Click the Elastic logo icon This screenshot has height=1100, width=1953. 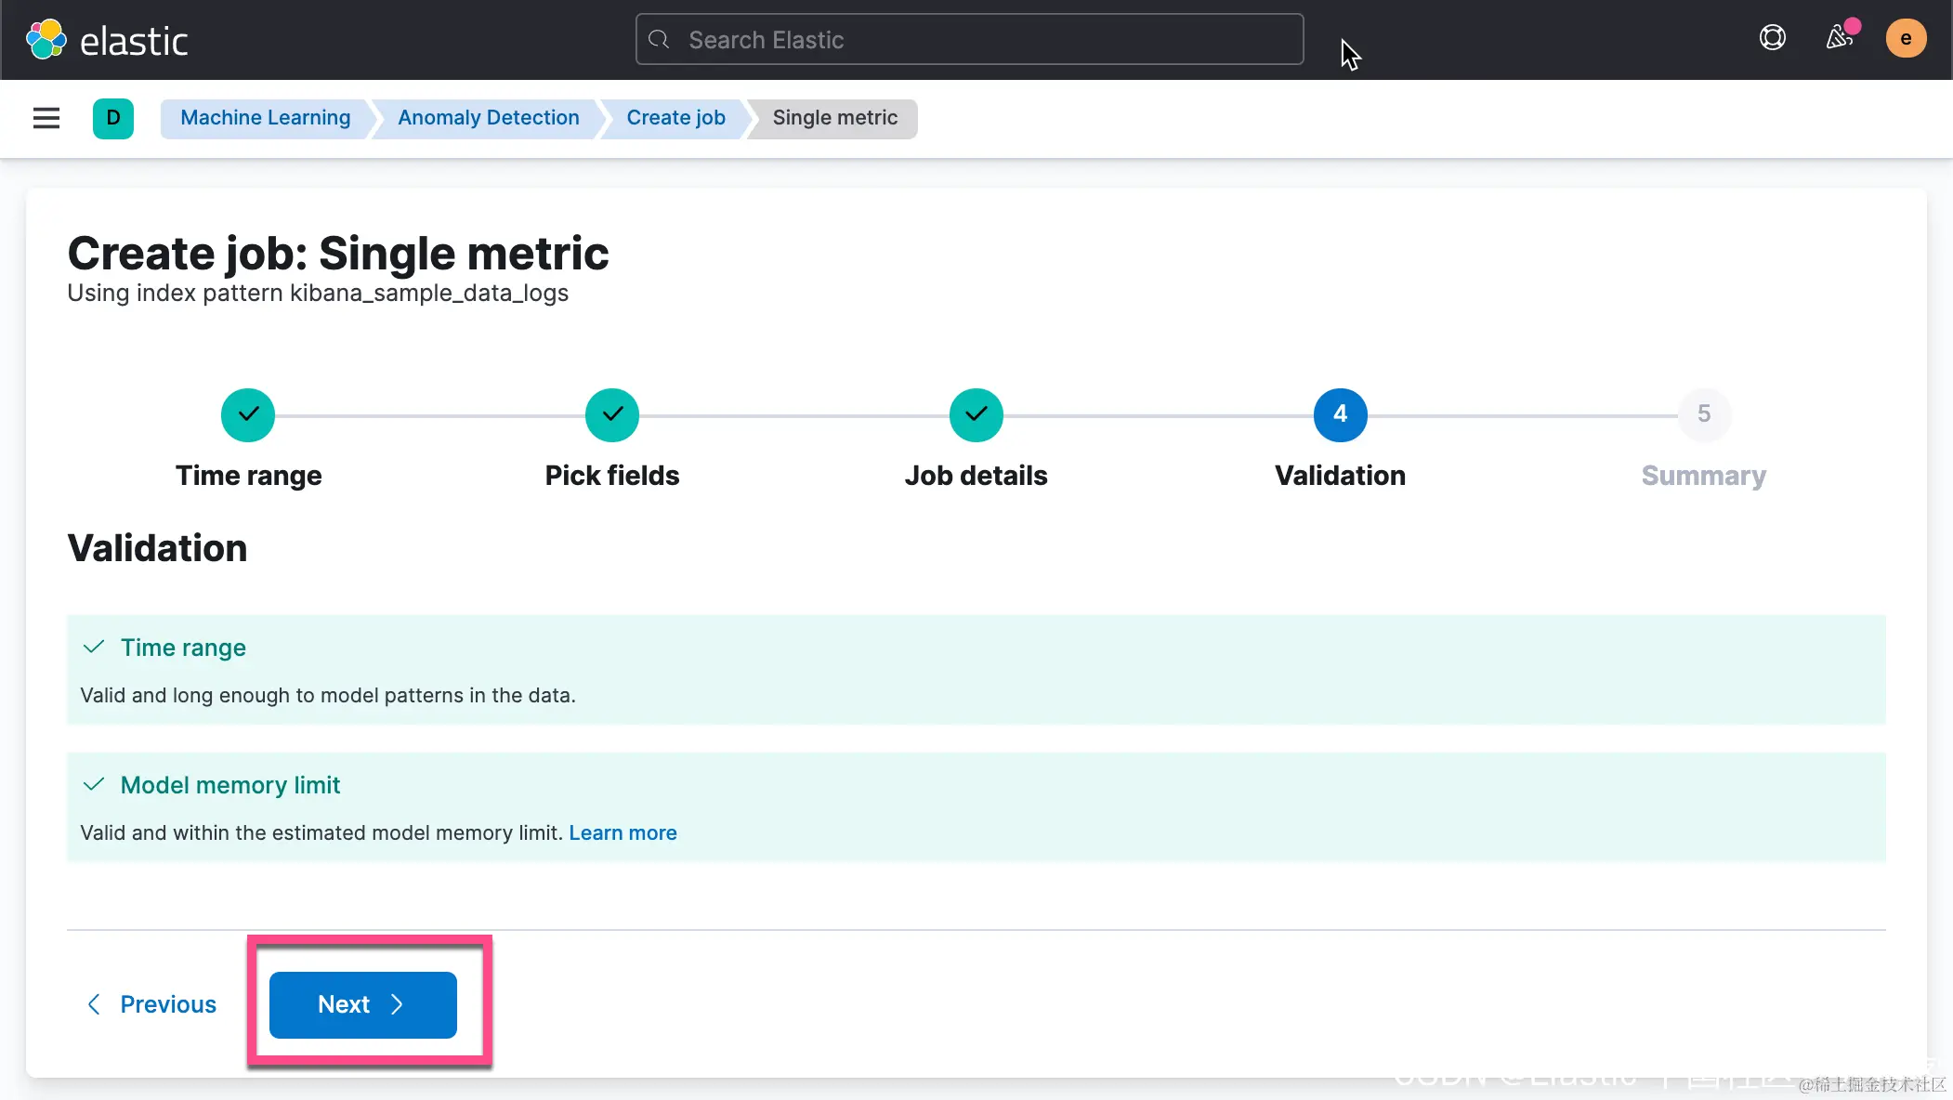pyautogui.click(x=46, y=40)
